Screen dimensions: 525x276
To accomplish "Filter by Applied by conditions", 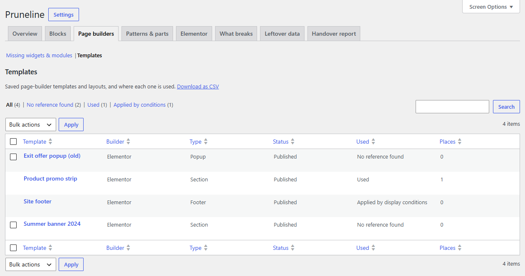I will coord(140,105).
